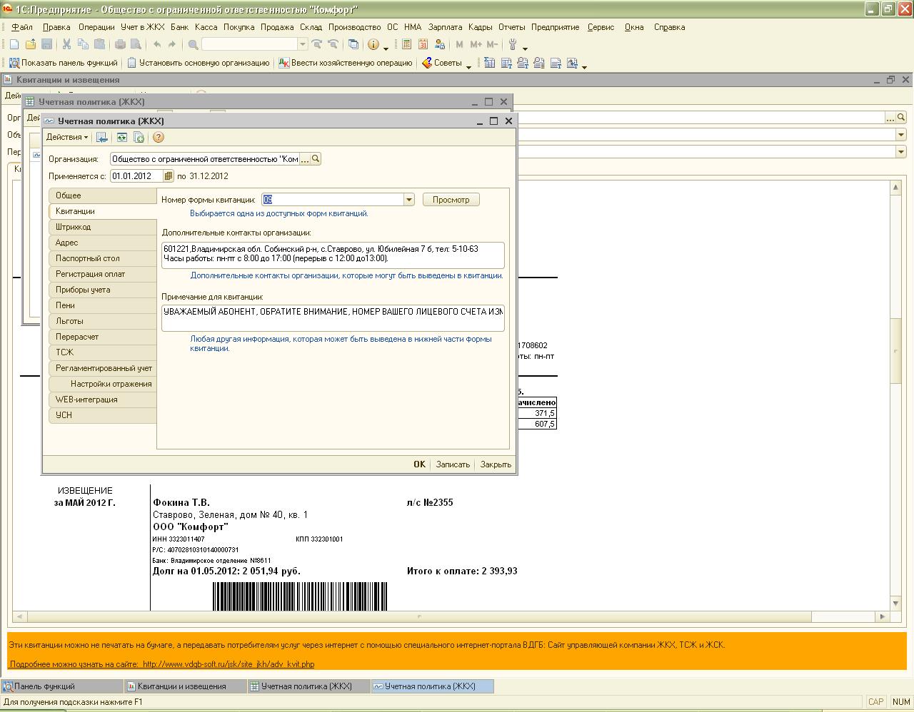Image resolution: width=914 pixels, height=712 pixels.
Task: Expand the wrench settings dropdown arrow
Action: point(525,48)
